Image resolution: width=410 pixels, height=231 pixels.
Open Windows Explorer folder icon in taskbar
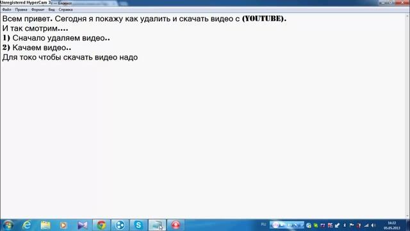coord(45,225)
